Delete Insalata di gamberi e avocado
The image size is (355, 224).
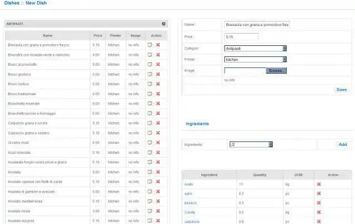(158, 191)
